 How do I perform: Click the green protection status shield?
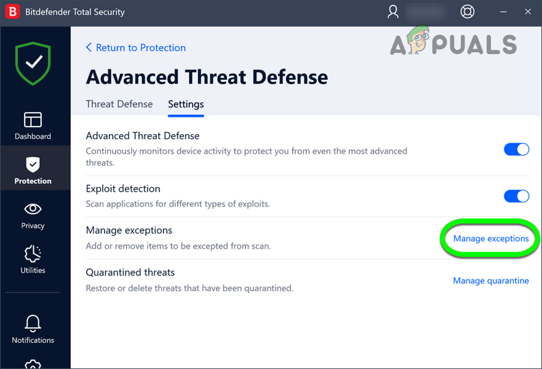tap(33, 63)
